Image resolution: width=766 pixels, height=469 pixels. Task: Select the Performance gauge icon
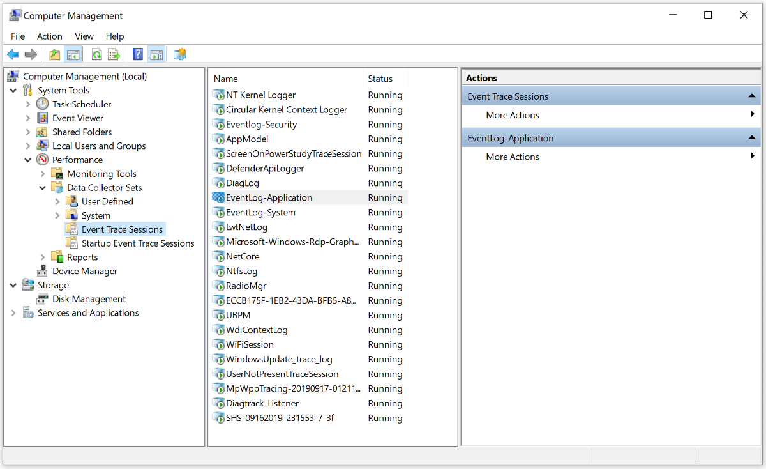(42, 160)
